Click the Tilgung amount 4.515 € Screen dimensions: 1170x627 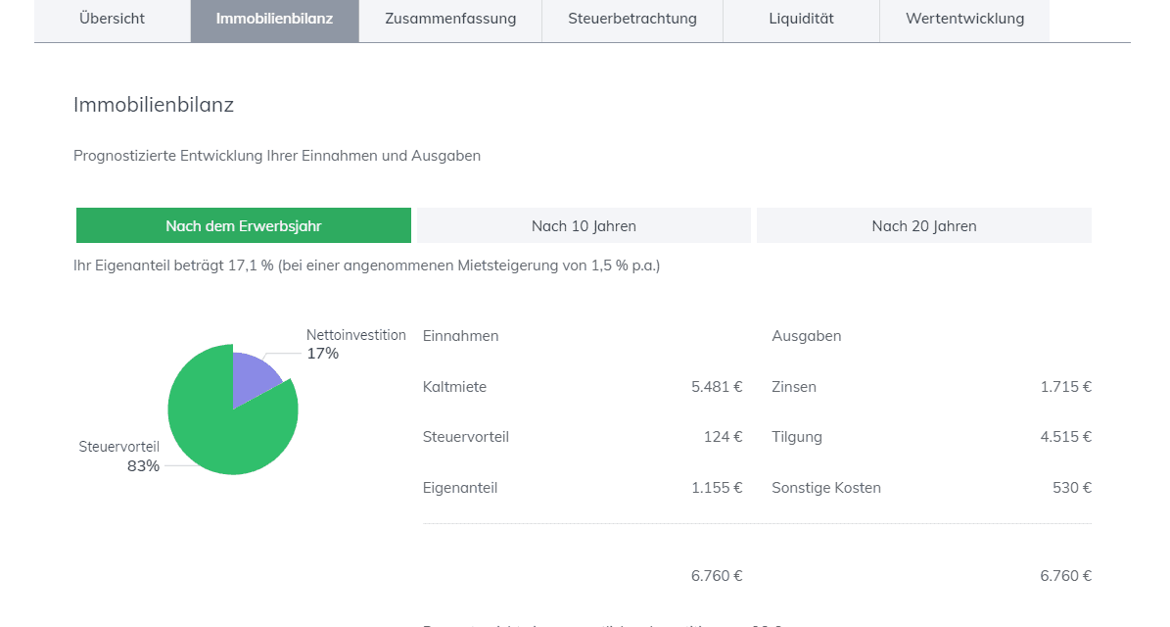1065,437
